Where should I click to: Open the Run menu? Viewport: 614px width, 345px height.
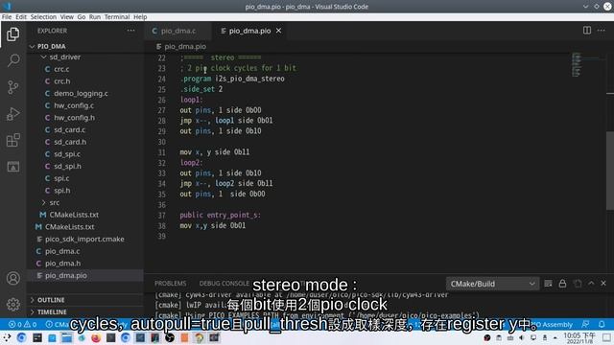click(95, 17)
